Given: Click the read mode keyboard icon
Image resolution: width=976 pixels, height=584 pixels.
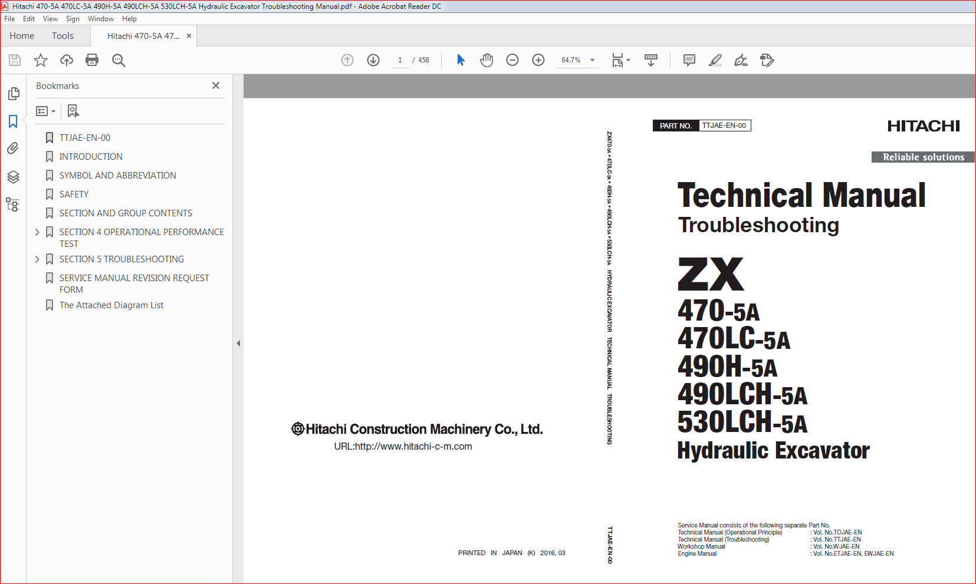Looking at the screenshot, I should coord(651,60).
